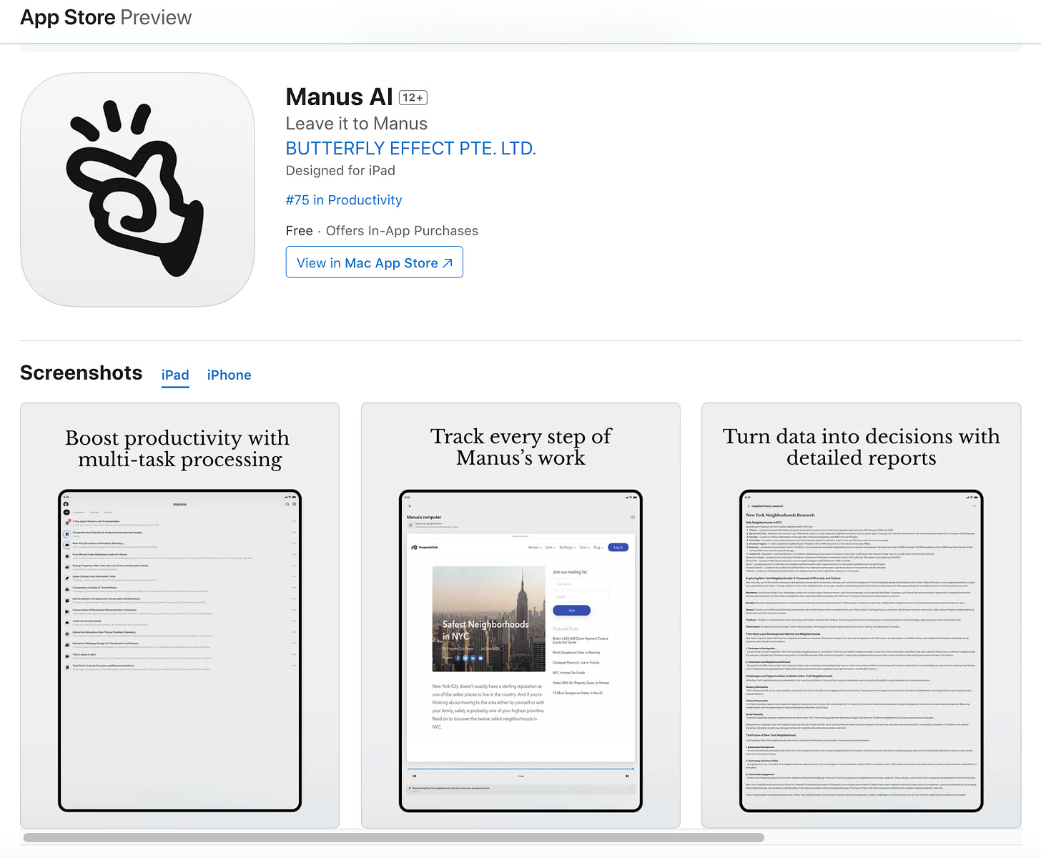Click View in Mac App Store button
Viewport: 1041px width, 858px height.
point(374,262)
